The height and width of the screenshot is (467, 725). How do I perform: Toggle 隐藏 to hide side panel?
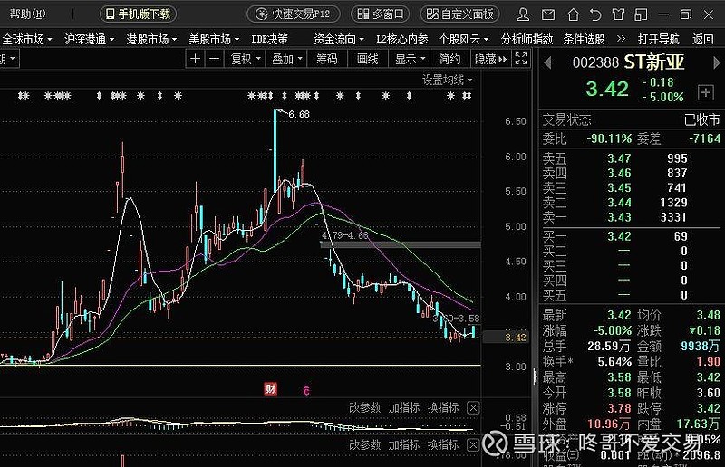pyautogui.click(x=490, y=59)
